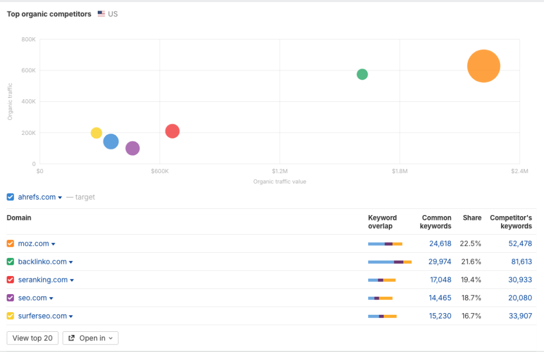Toggle the moz.com orange checkbox
The height and width of the screenshot is (352, 544).
click(11, 244)
